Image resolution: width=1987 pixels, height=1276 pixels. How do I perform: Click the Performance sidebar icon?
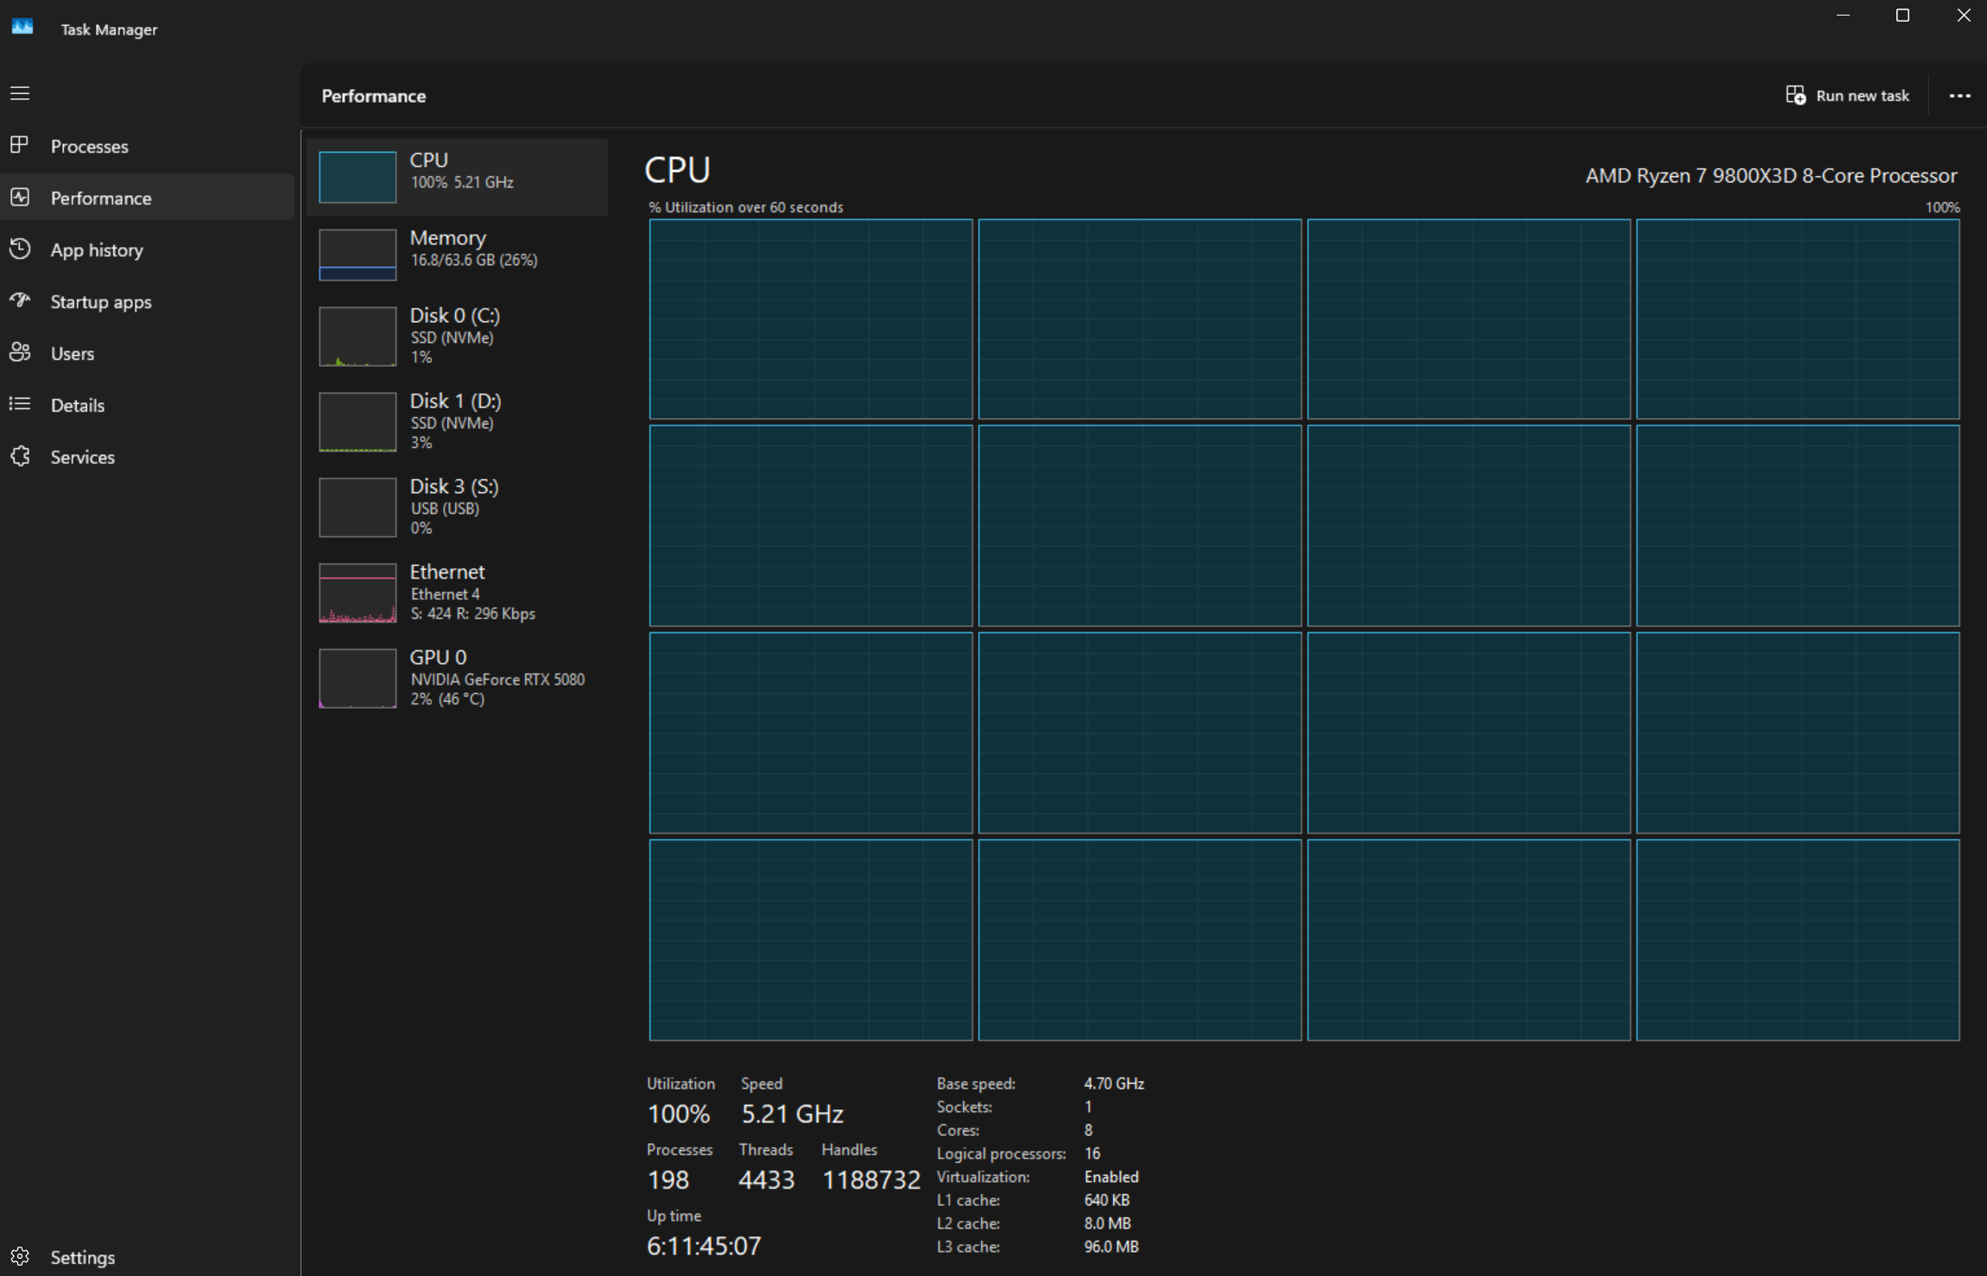pos(20,198)
